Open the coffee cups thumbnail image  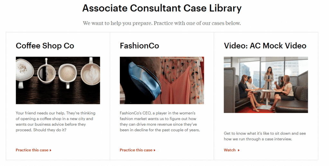58,80
